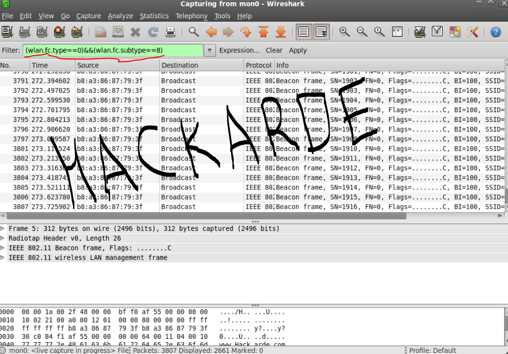Click the save capture file icon
Viewport: 508px width, 354px height.
118,32
